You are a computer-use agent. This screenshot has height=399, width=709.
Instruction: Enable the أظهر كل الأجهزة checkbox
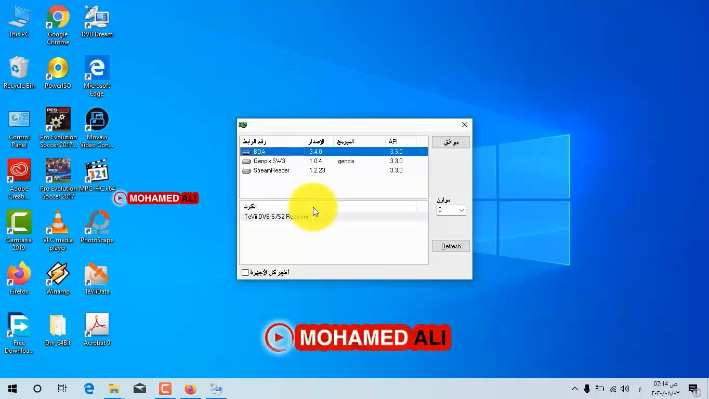[x=245, y=272]
